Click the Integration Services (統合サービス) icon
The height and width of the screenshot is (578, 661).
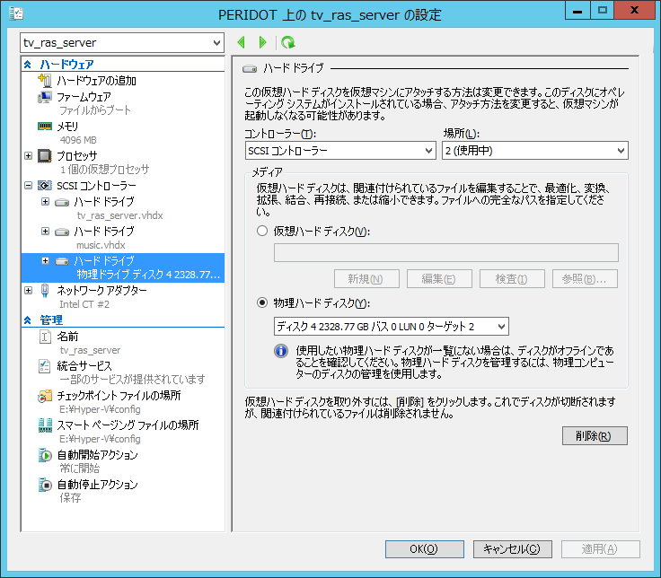click(x=45, y=366)
